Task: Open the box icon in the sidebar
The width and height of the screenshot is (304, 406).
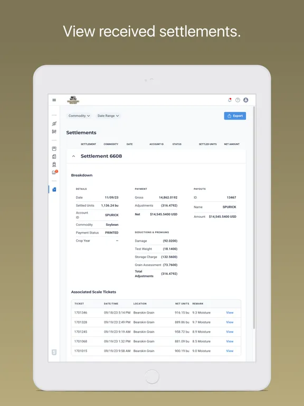Action: pos(54,149)
